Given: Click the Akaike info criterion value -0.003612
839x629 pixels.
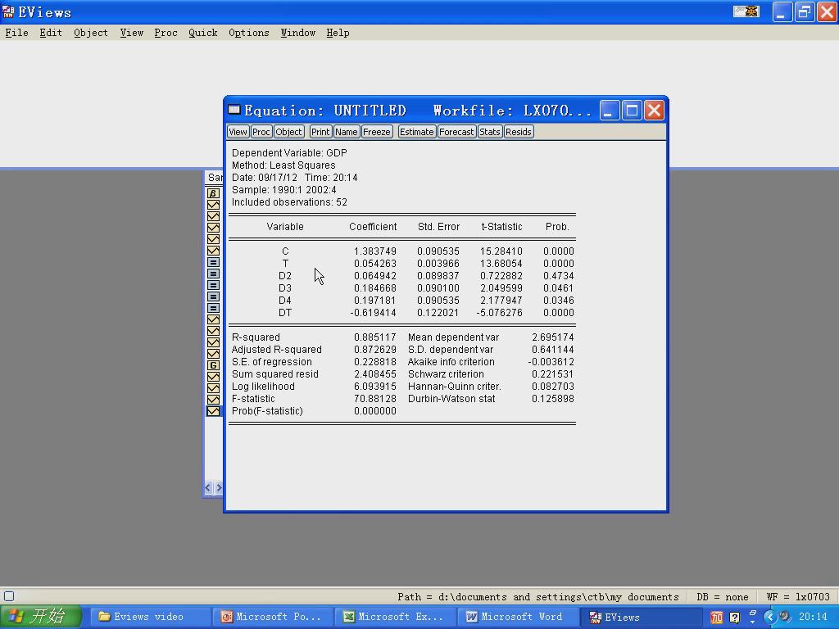Looking at the screenshot, I should coord(551,362).
